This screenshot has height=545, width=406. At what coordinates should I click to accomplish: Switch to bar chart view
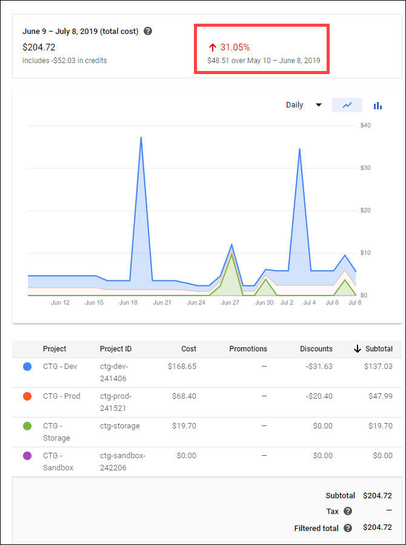click(378, 105)
